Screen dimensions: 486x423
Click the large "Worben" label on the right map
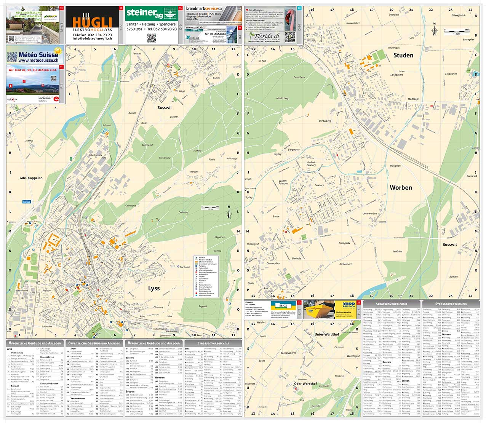(x=401, y=188)
